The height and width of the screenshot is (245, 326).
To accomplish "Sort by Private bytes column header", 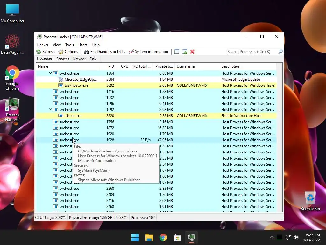I will point(164,66).
